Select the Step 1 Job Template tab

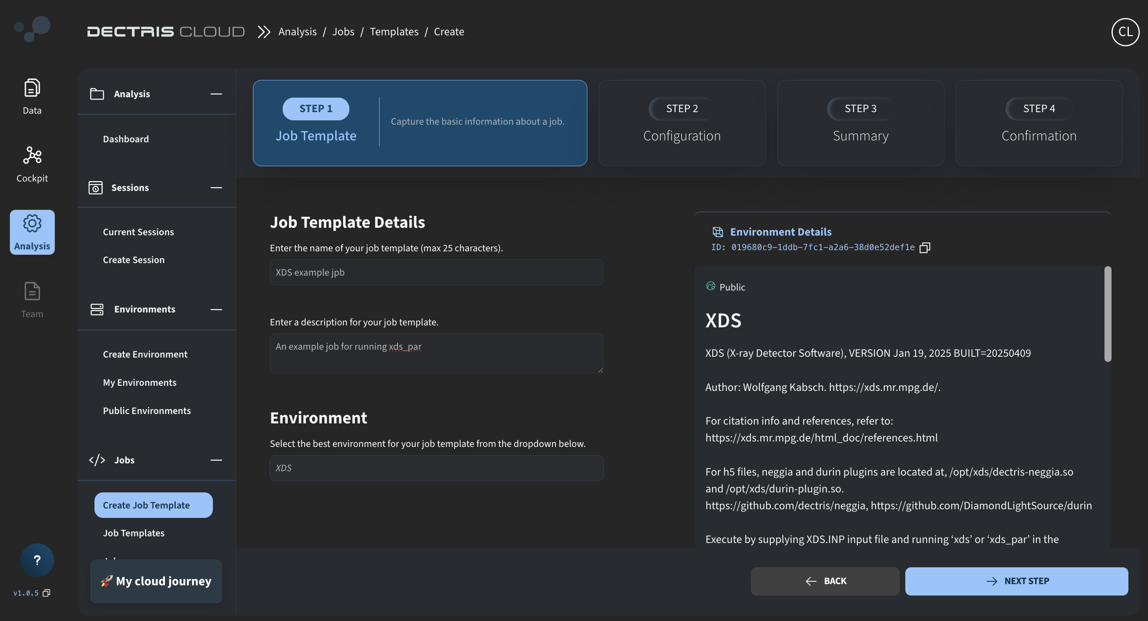point(420,123)
